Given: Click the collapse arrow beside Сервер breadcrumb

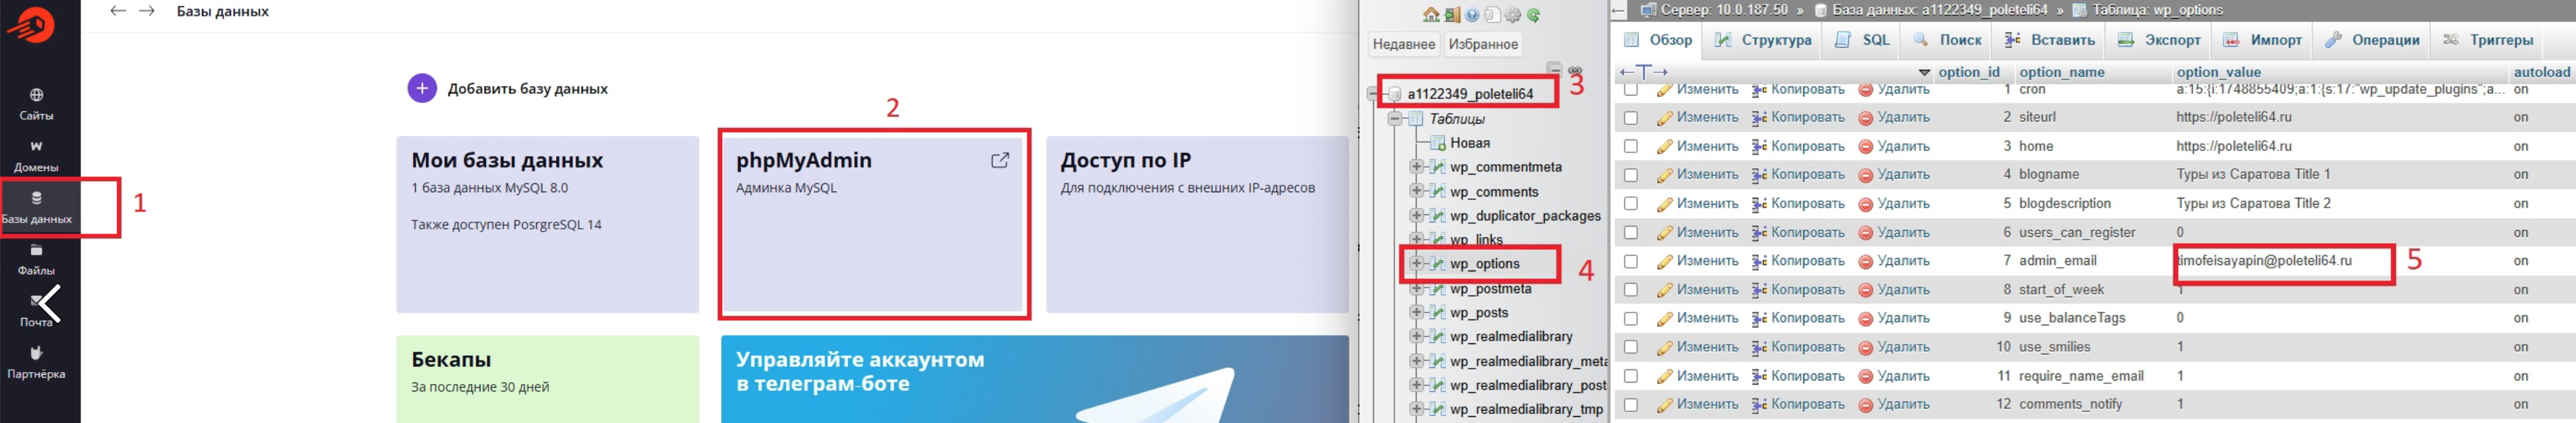Looking at the screenshot, I should pos(1619,11).
